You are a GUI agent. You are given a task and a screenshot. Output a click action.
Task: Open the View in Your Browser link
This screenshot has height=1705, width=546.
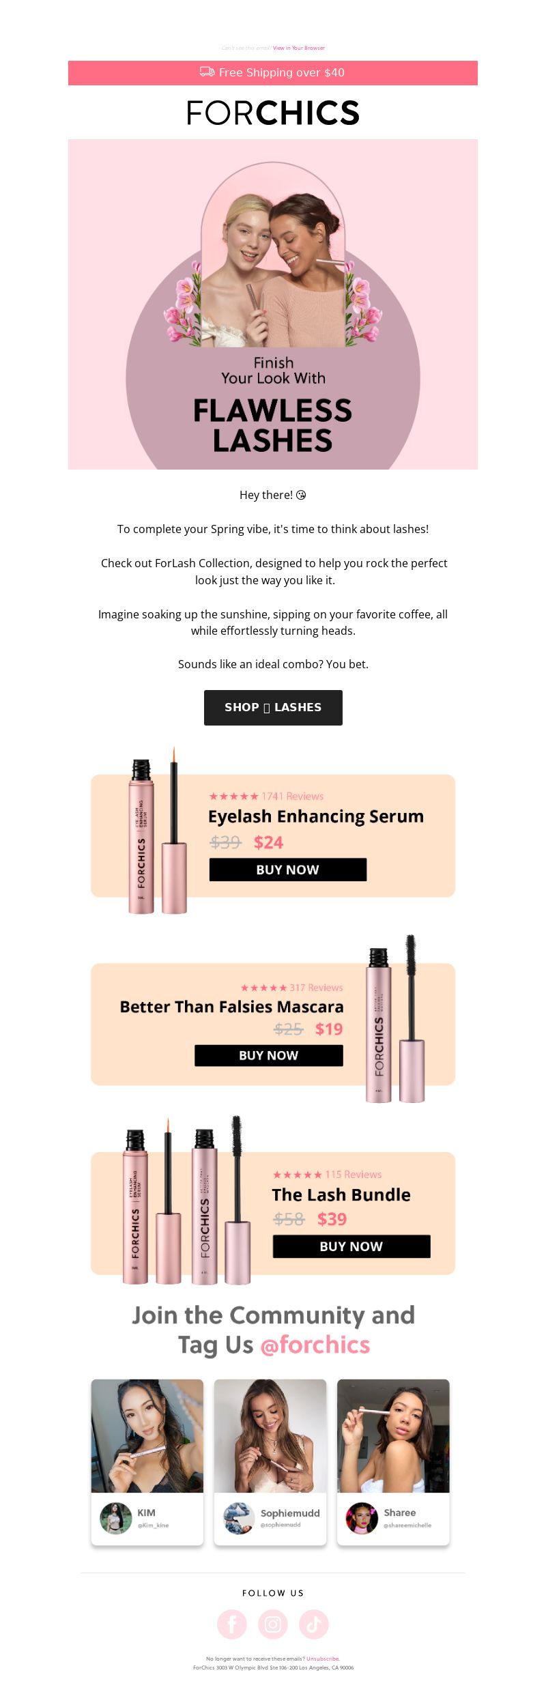click(299, 48)
